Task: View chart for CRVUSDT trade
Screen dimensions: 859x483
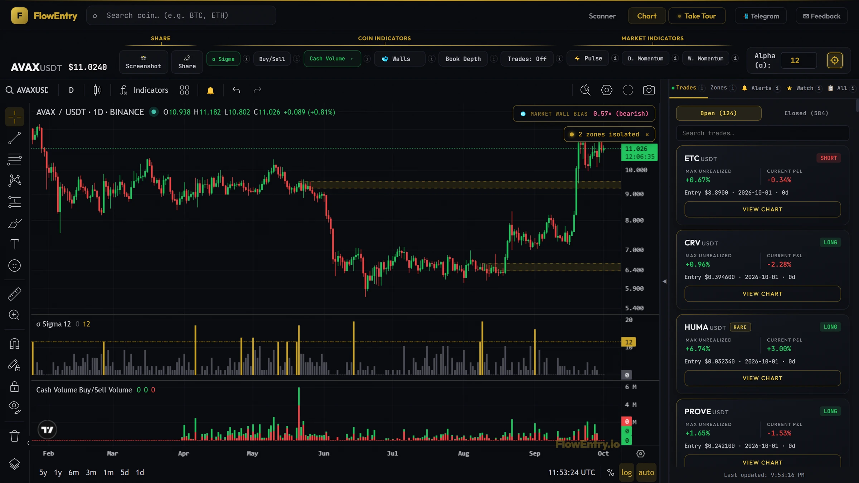Action: pos(762,294)
